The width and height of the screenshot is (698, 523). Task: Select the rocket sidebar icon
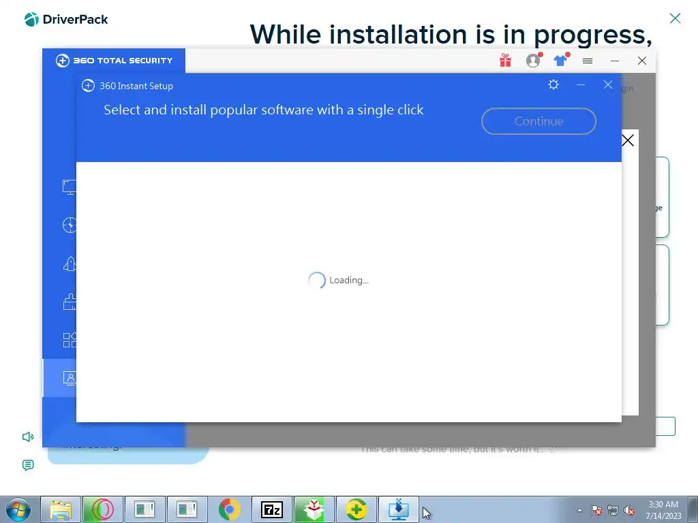point(70,264)
